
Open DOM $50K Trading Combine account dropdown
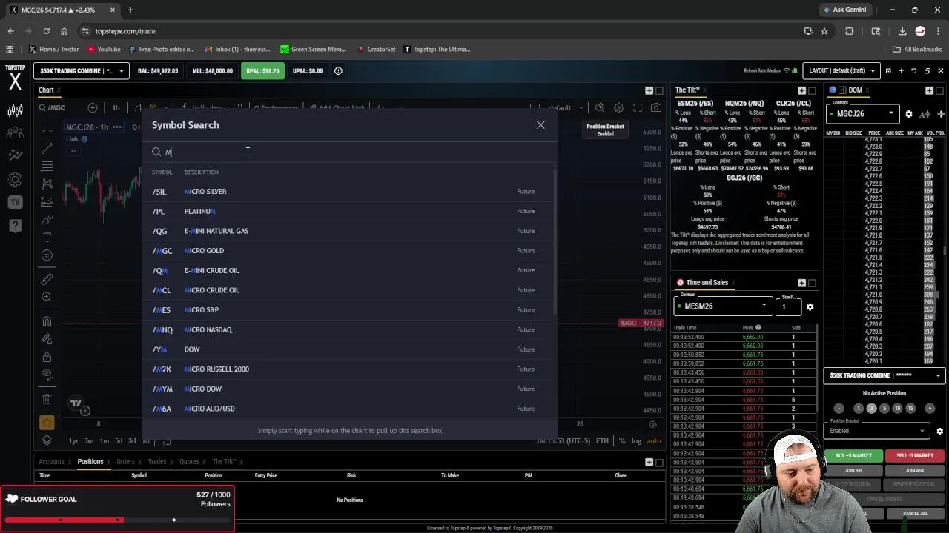[x=884, y=376]
